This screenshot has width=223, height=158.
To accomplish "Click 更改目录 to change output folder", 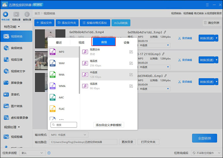I will [127, 142].
